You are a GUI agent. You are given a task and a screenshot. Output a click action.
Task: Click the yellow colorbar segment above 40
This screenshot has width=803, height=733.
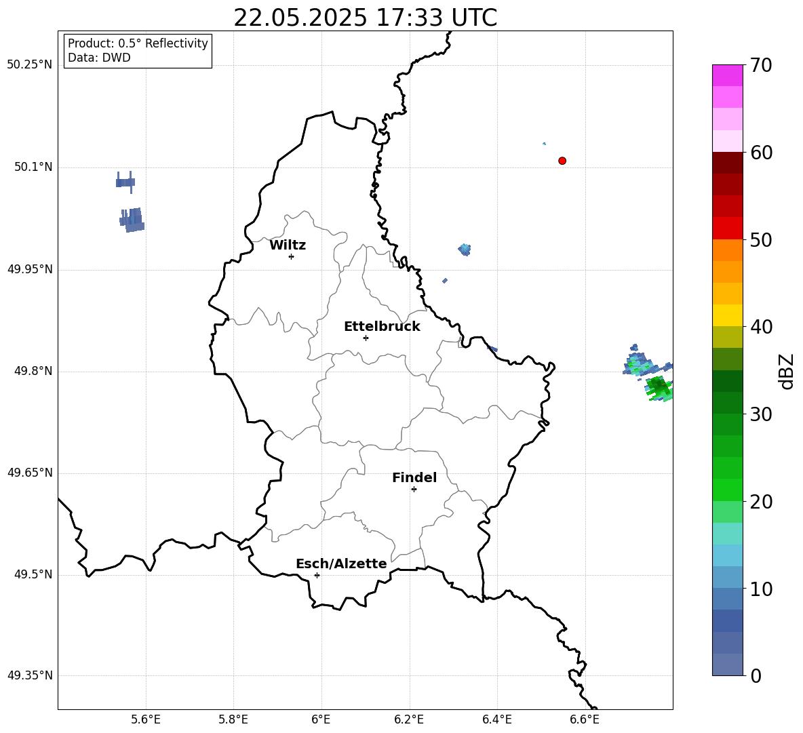coord(727,315)
